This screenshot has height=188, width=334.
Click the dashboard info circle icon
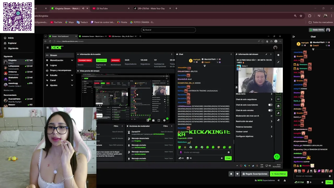pos(278,55)
